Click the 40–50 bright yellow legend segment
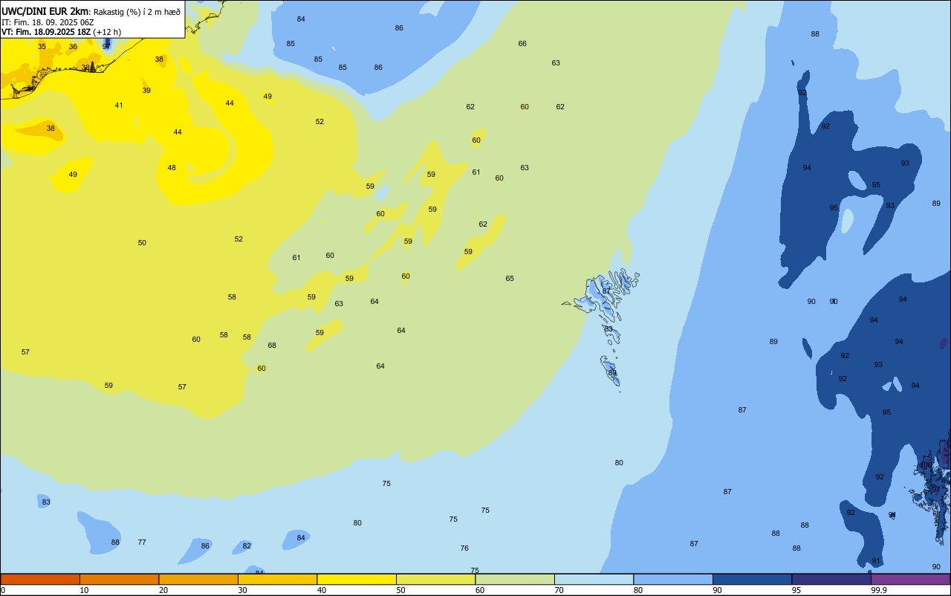 (x=357, y=579)
